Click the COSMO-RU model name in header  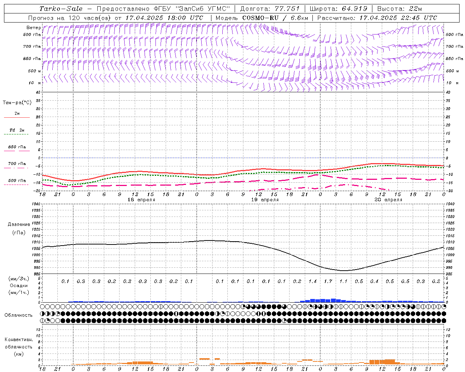coord(258,18)
